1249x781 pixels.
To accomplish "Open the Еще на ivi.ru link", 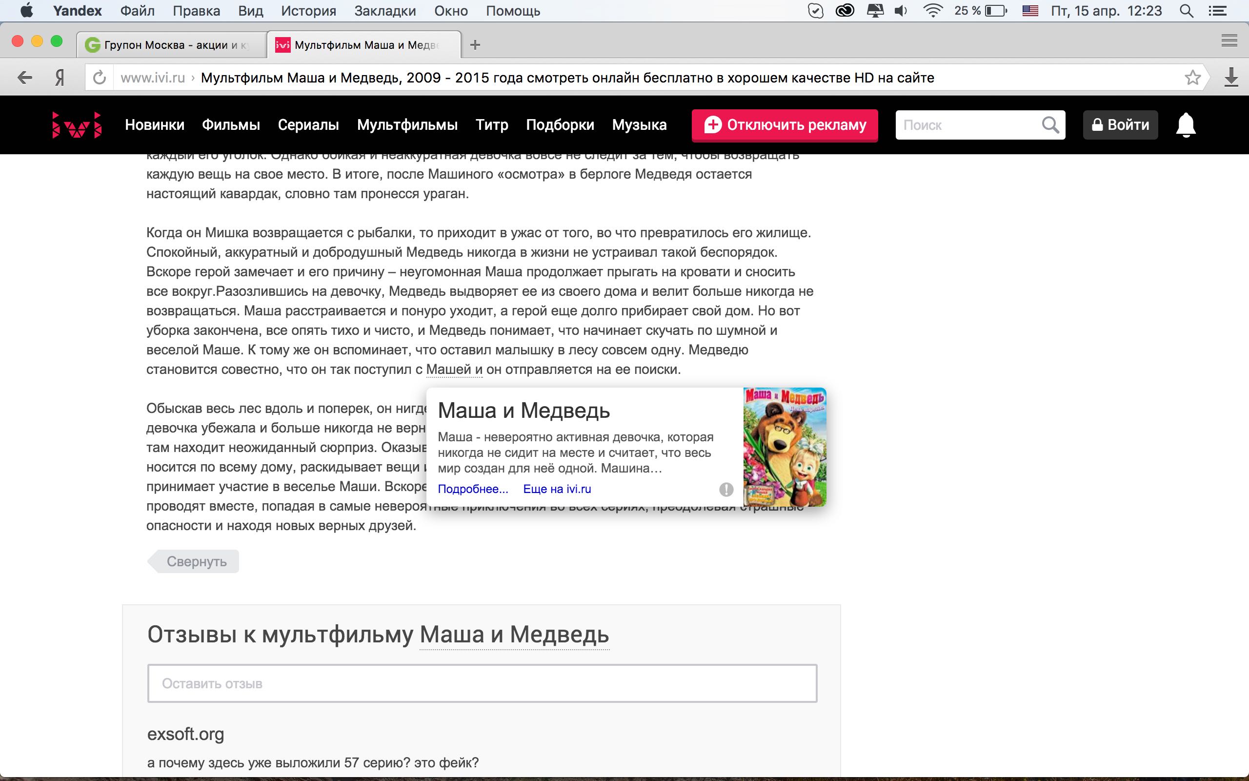I will 557,489.
